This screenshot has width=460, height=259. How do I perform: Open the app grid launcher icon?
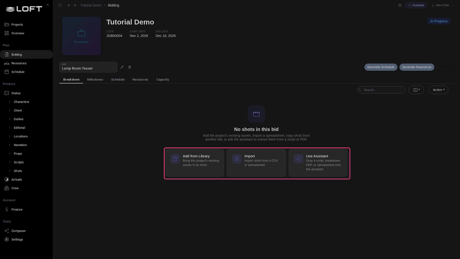(60, 5)
